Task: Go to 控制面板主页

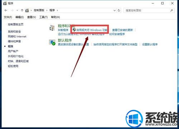Action: point(16,24)
